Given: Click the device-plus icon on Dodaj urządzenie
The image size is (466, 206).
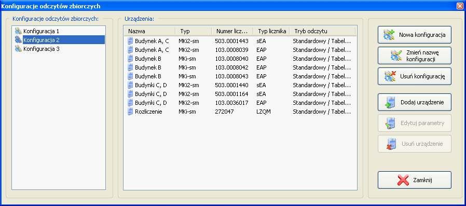Looking at the screenshot, I should (x=390, y=103).
